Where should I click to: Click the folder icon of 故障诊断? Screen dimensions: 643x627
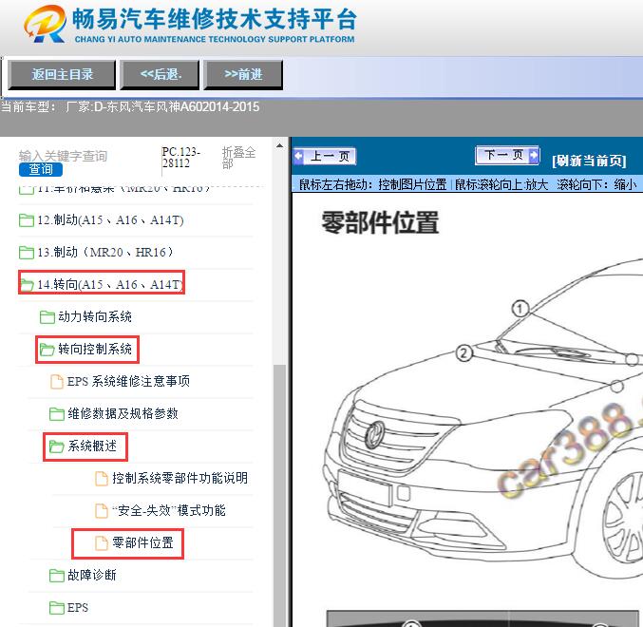pyautogui.click(x=57, y=576)
